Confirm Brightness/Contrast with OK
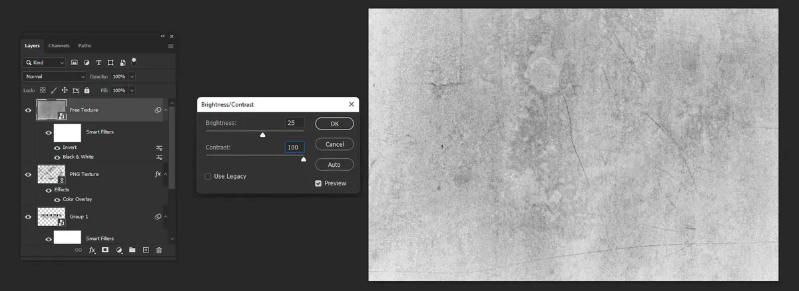The height and width of the screenshot is (291, 799). click(x=334, y=124)
